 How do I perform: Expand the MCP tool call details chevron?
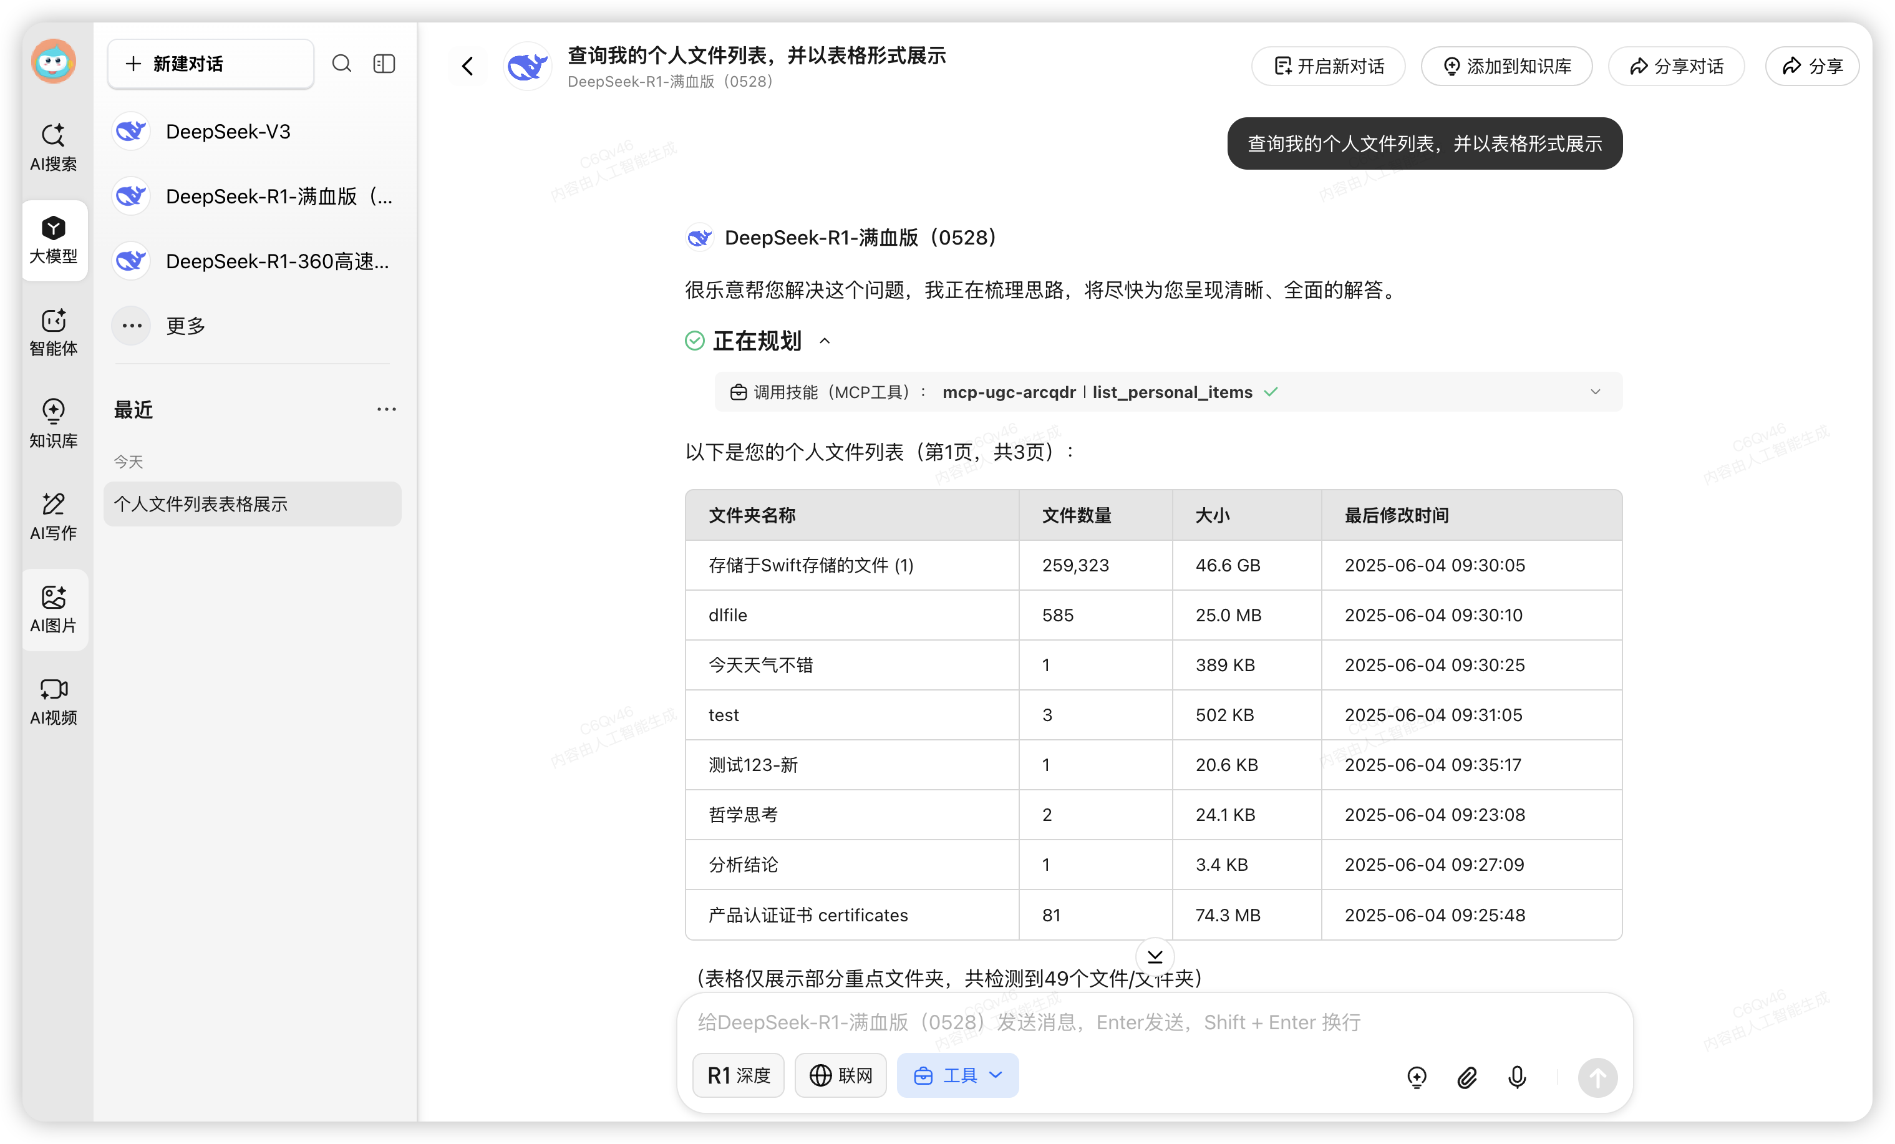(1595, 392)
